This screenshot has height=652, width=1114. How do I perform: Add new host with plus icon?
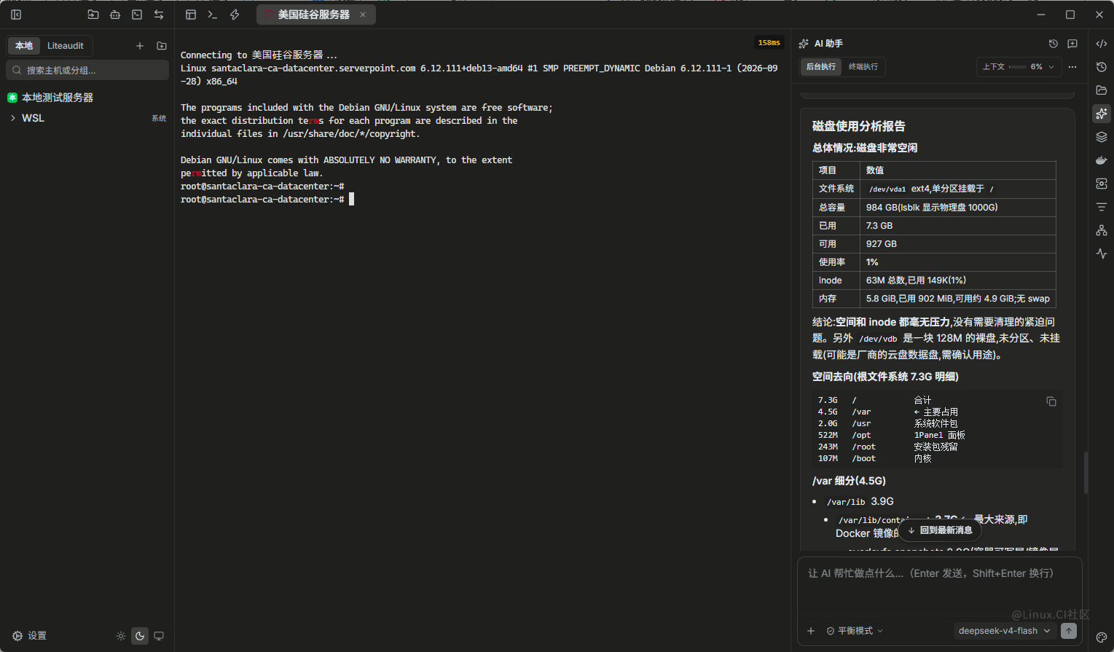140,46
